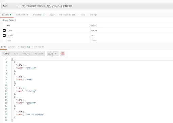Click the empty Value input field

click(x=132, y=40)
